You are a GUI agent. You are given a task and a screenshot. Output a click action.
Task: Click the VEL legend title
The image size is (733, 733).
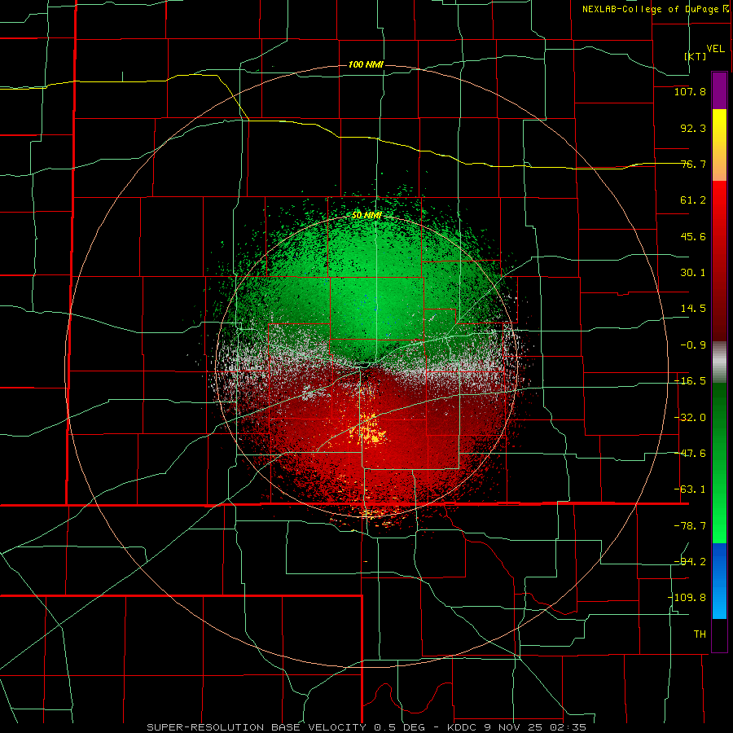click(x=715, y=49)
